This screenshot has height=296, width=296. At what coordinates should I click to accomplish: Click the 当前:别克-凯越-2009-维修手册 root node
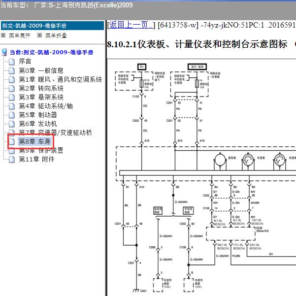[x=51, y=52]
